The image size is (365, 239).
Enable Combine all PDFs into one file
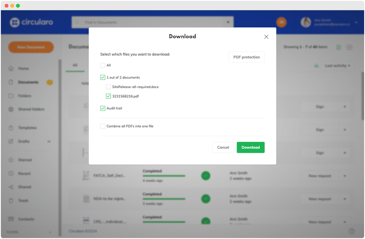pyautogui.click(x=103, y=126)
